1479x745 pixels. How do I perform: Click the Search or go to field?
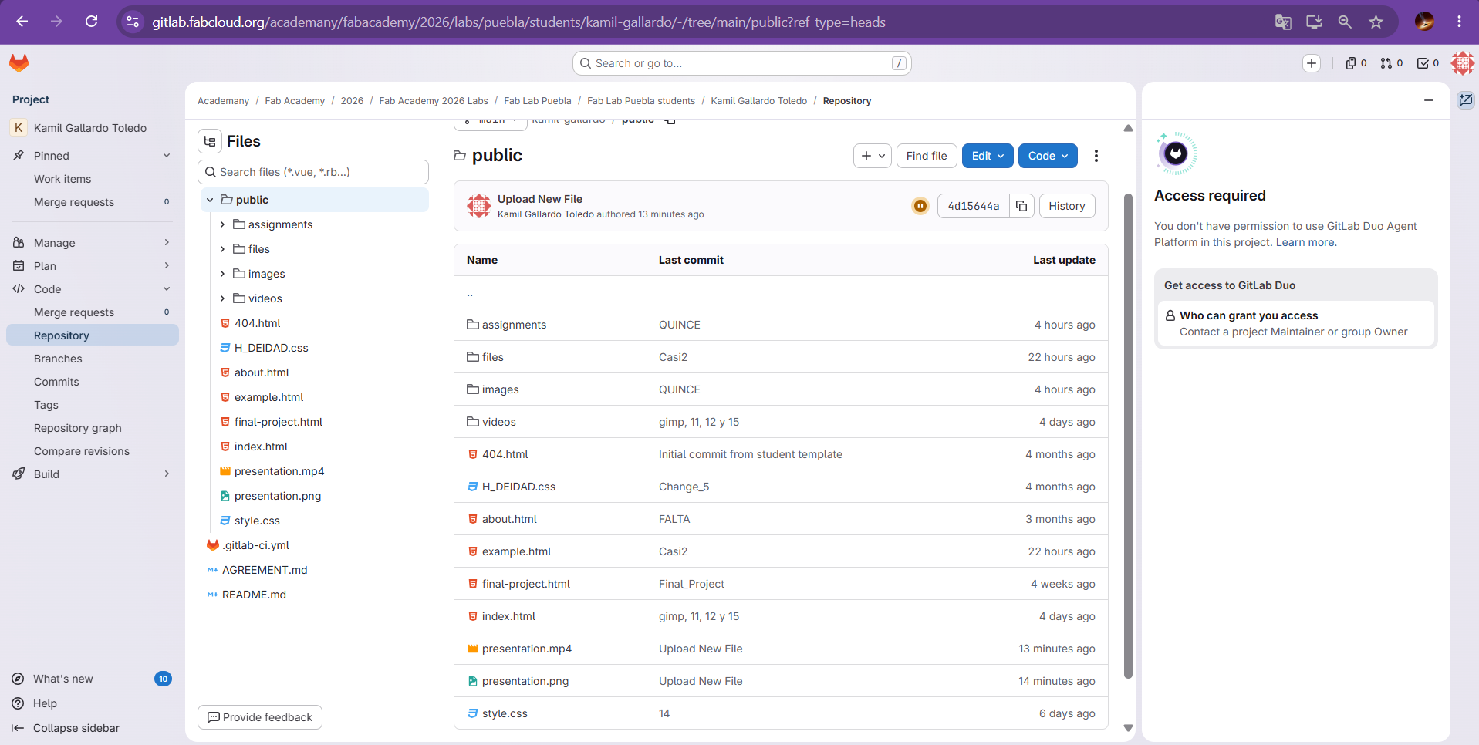742,63
